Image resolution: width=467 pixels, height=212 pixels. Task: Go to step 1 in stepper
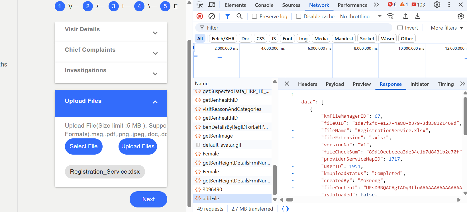(x=60, y=6)
